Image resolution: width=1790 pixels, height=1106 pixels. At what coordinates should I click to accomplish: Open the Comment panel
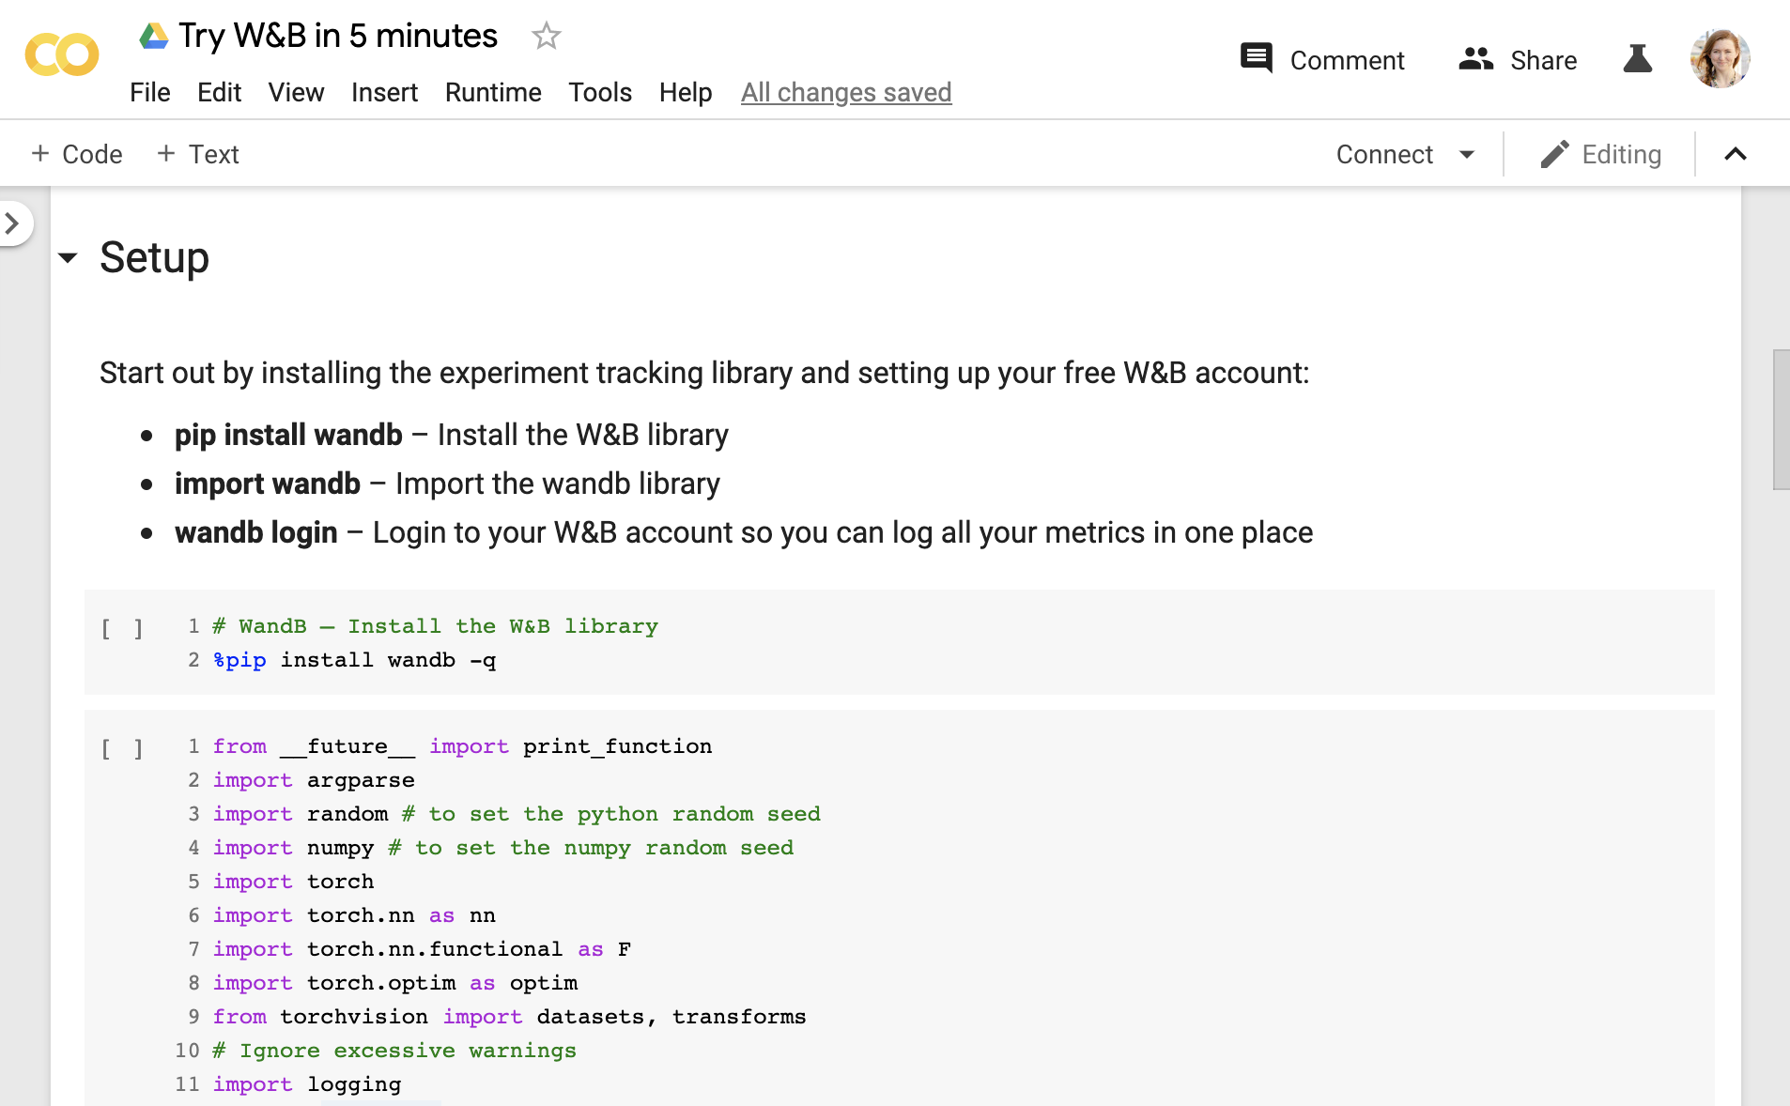pyautogui.click(x=1322, y=60)
